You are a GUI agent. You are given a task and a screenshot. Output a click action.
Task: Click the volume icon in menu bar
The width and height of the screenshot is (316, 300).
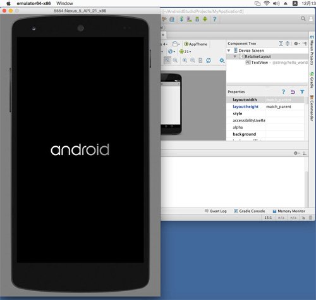(x=276, y=3)
